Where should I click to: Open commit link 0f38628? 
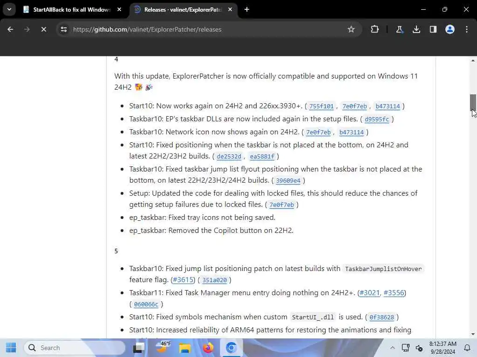pyautogui.click(x=382, y=317)
